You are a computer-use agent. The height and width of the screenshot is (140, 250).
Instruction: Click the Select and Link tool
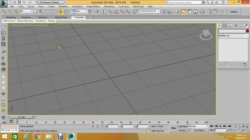4,12
